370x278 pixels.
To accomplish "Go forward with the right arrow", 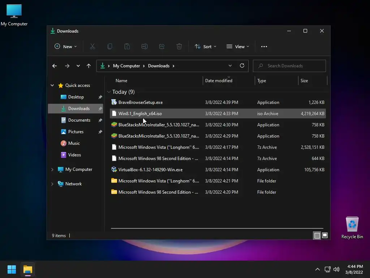I will pos(67,66).
